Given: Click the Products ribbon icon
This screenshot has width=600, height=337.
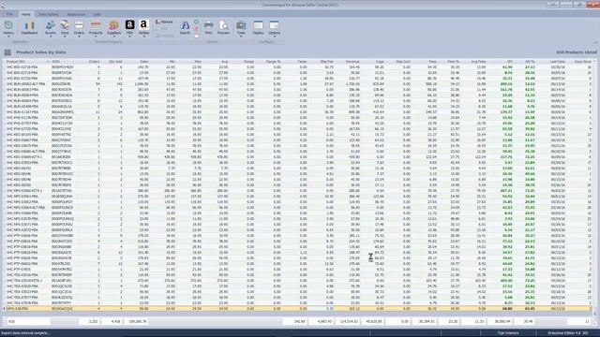Looking at the screenshot, I should click(x=96, y=28).
